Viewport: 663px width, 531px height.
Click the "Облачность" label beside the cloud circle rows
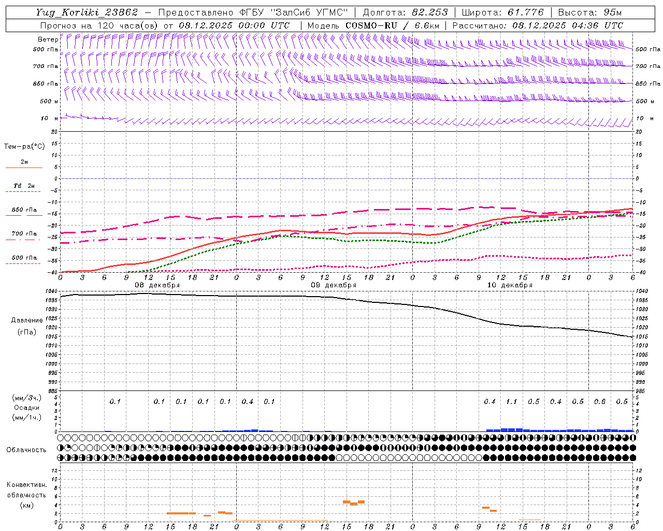coord(26,450)
